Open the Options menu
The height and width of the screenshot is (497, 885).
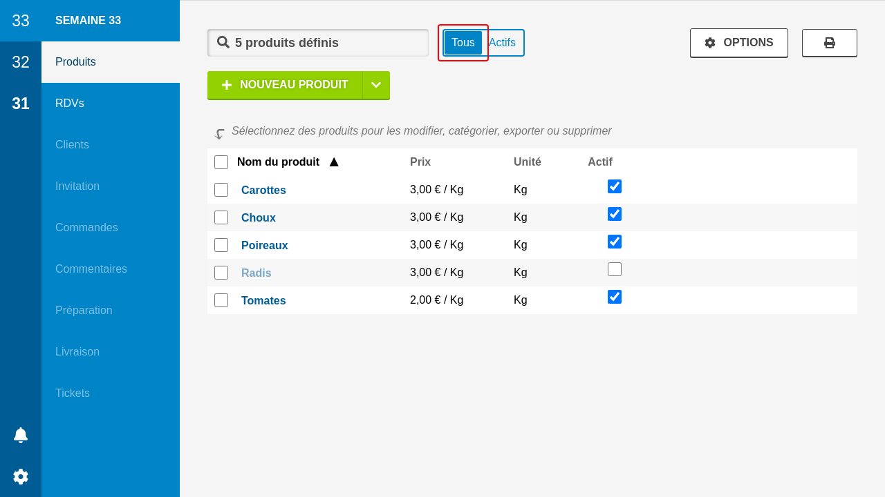[x=738, y=43]
